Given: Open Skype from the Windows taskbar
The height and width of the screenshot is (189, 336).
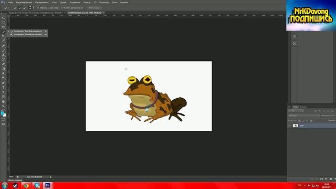Looking at the screenshot, I should 37,185.
